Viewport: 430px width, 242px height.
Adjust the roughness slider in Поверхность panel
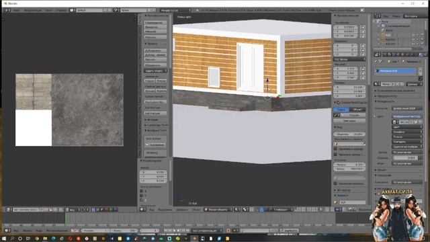coord(408,158)
